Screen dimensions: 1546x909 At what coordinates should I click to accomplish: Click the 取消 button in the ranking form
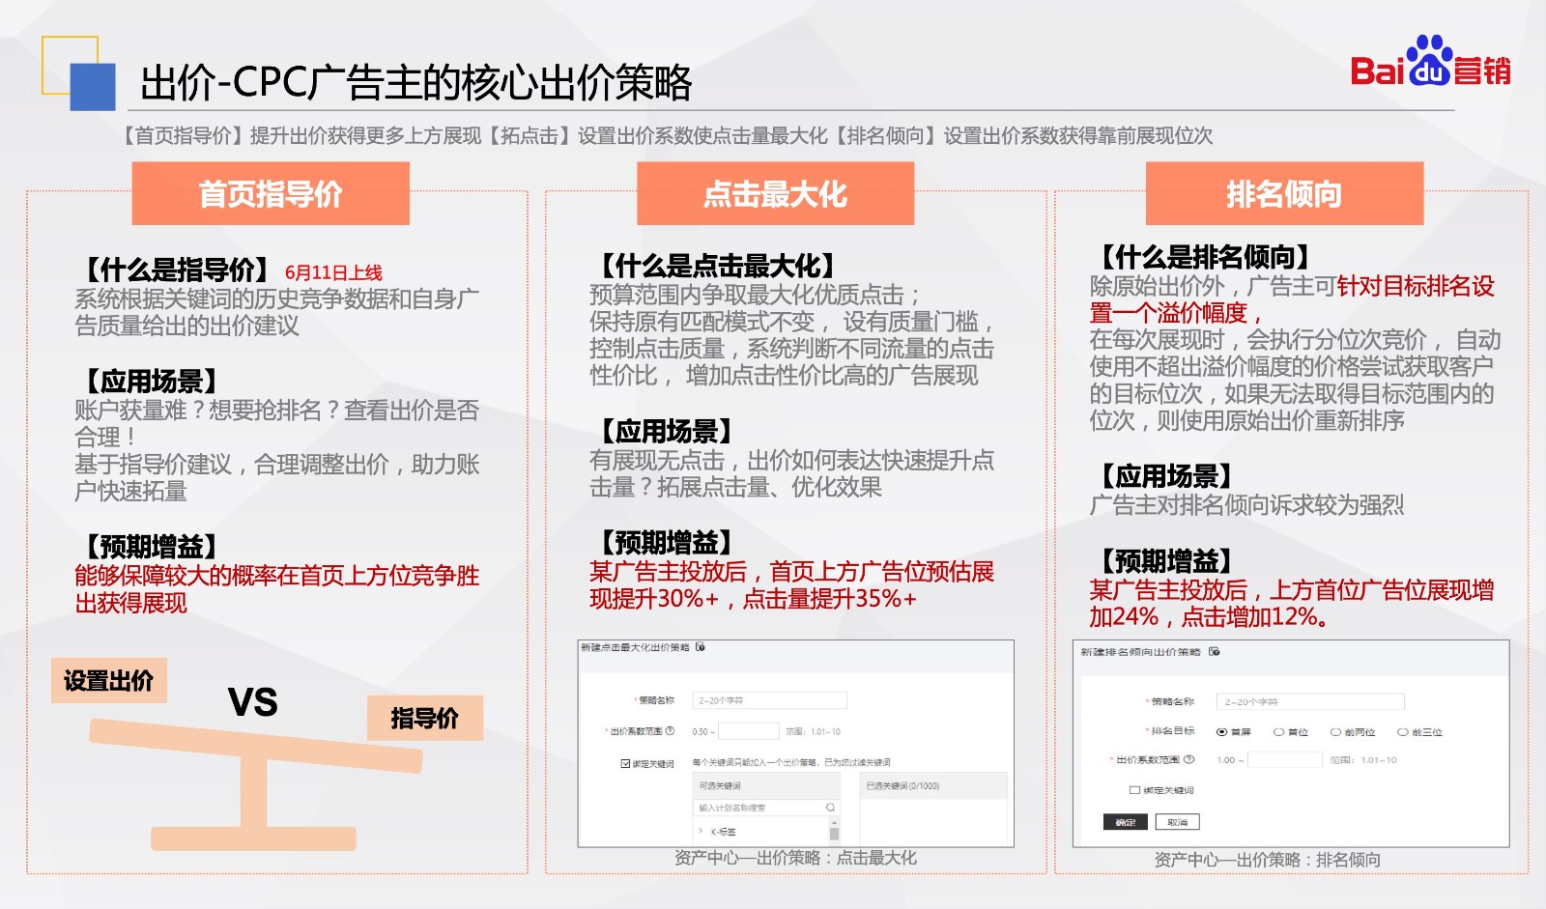[1177, 822]
